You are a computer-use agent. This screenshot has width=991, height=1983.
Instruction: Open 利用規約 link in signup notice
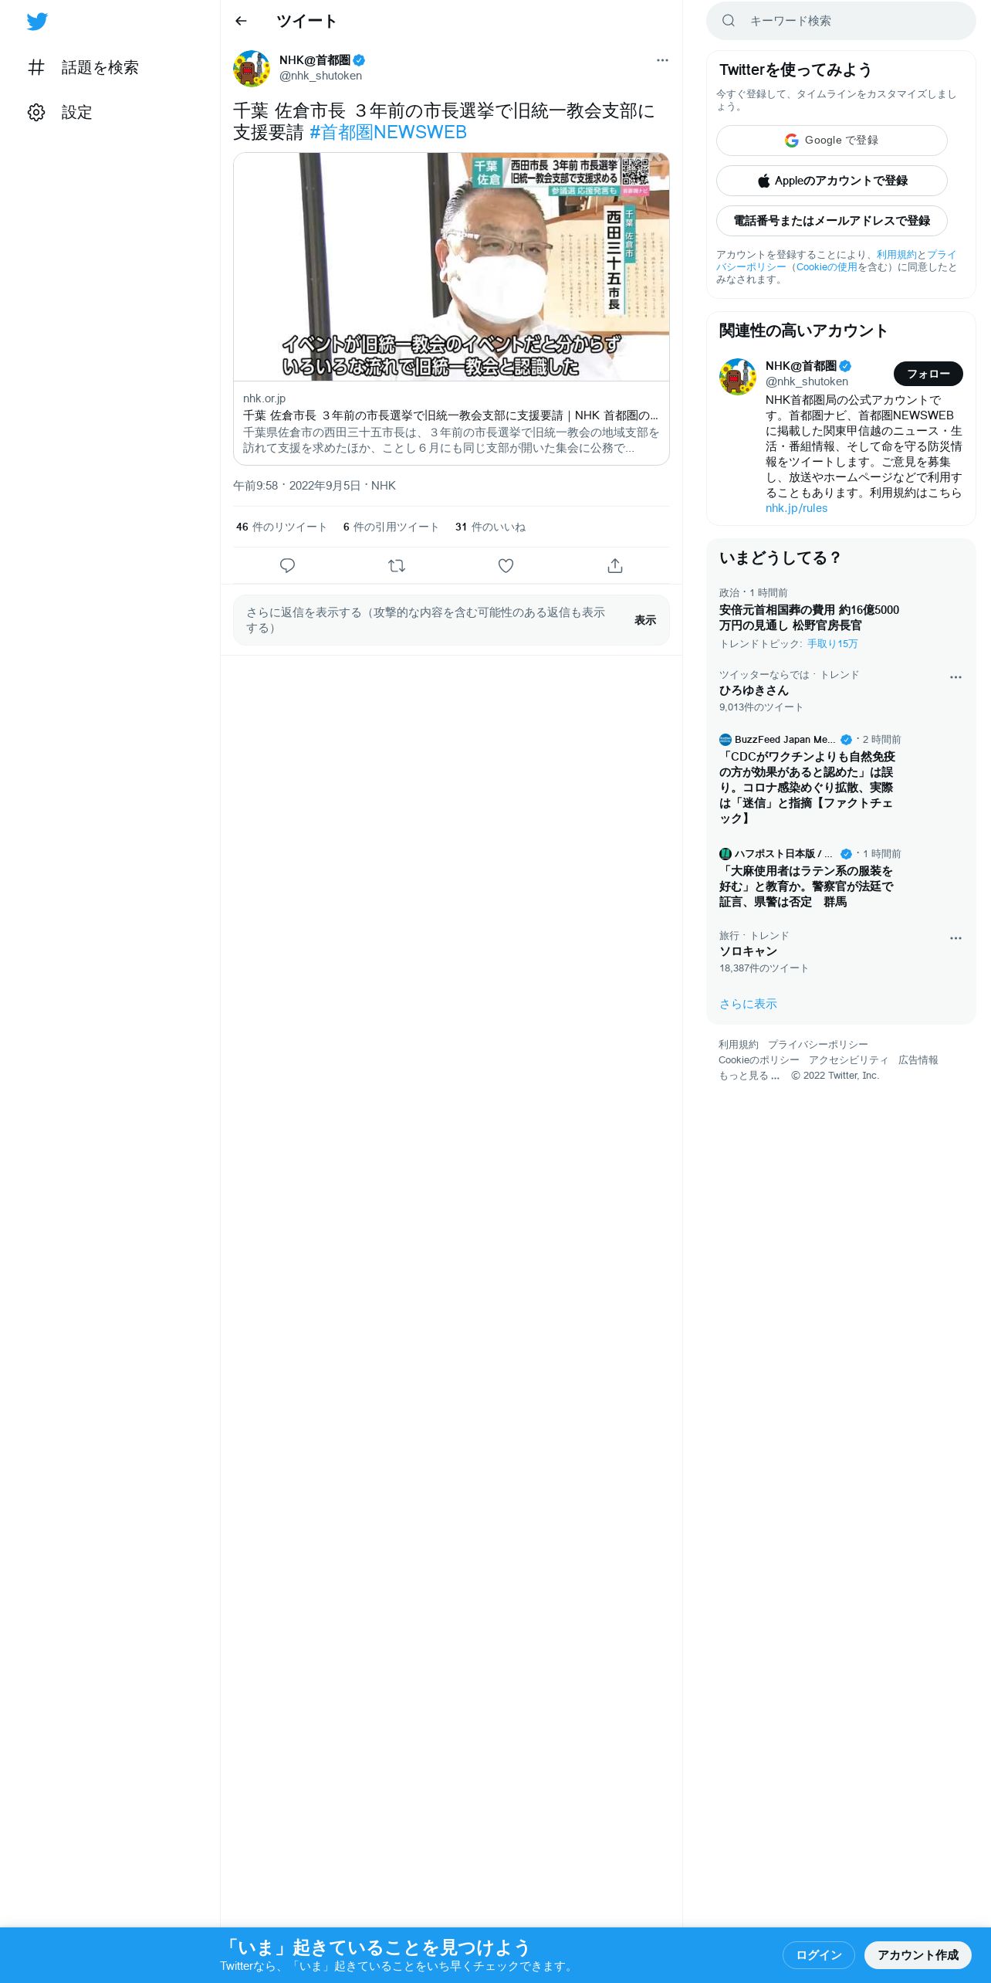896,255
